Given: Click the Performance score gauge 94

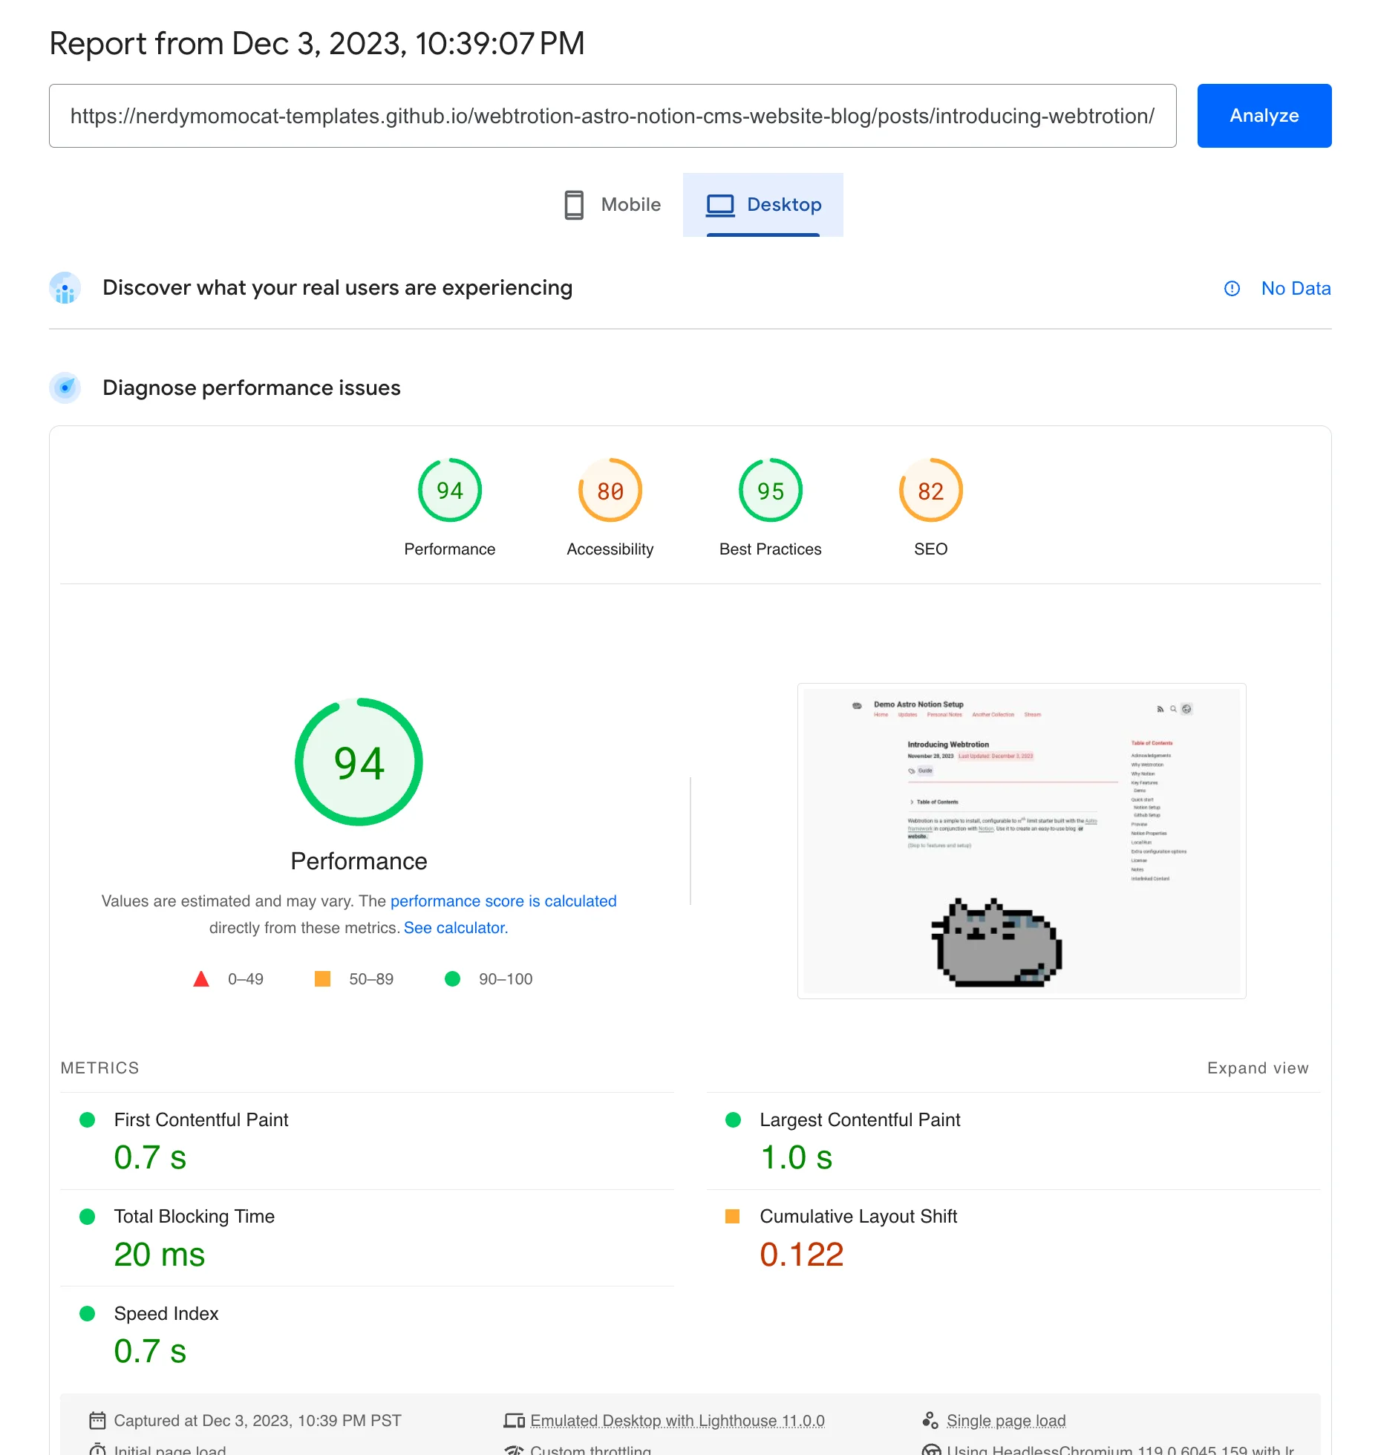Looking at the screenshot, I should 449,491.
